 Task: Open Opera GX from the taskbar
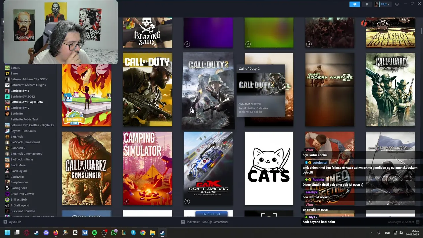pos(26,233)
